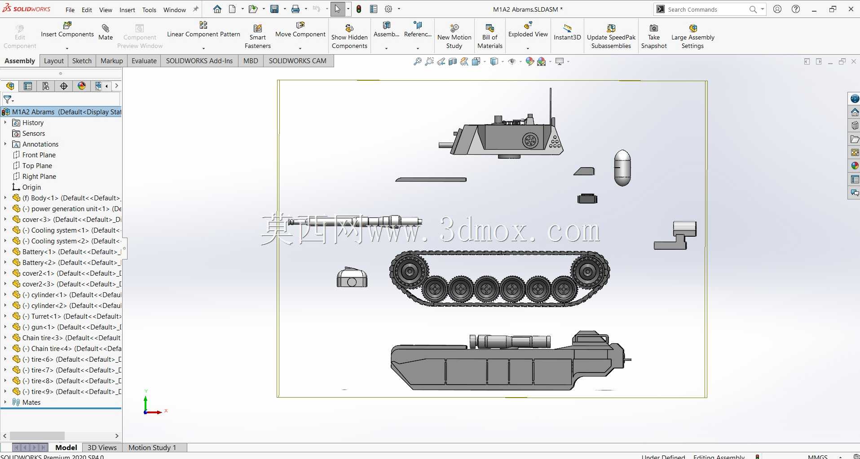This screenshot has height=459, width=860.
Task: Switch to the PropertyManager tab
Action: click(x=28, y=86)
